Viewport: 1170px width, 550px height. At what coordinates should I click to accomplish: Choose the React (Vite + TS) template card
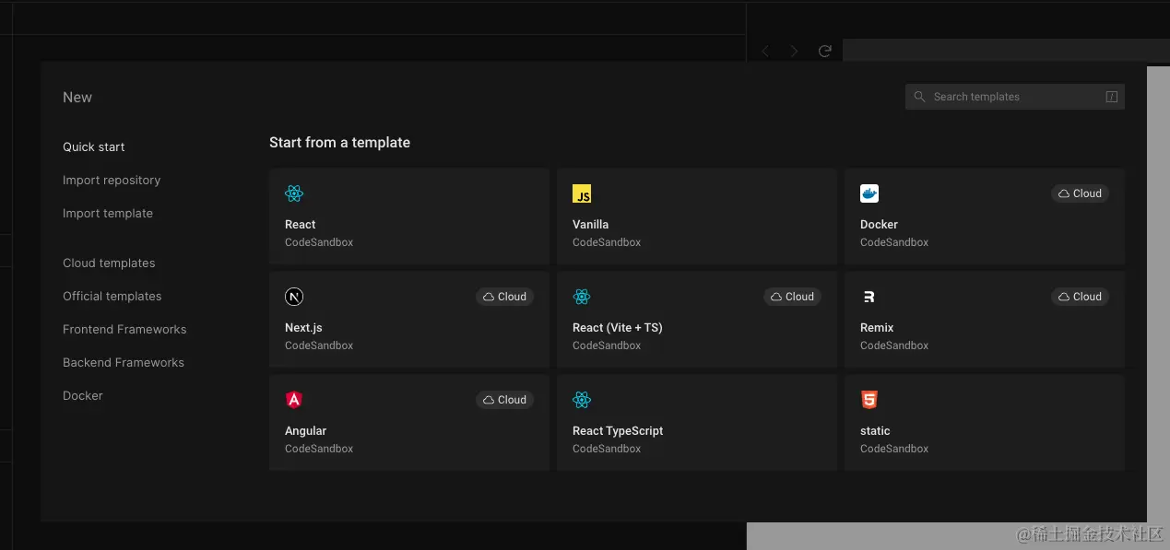point(696,320)
